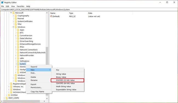Screen dimensions: 178x103
Task: Click the SettingSync folder icon
Action: (x=18, y=61)
